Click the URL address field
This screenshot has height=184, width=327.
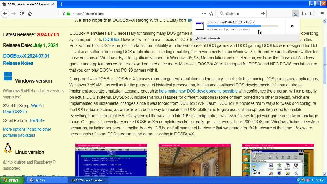coord(136,14)
